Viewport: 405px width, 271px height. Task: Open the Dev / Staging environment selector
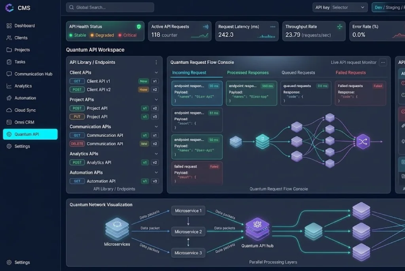coord(388,7)
